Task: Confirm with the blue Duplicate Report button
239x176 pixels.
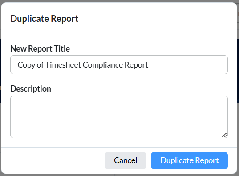Action: click(x=189, y=160)
